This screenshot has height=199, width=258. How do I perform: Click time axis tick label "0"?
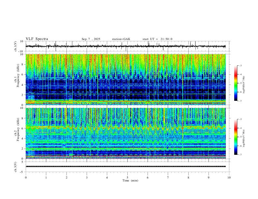pyautogui.click(x=26, y=178)
